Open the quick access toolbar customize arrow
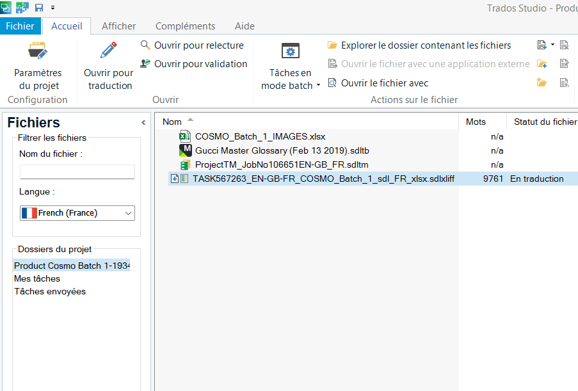578x391 pixels. click(x=52, y=8)
